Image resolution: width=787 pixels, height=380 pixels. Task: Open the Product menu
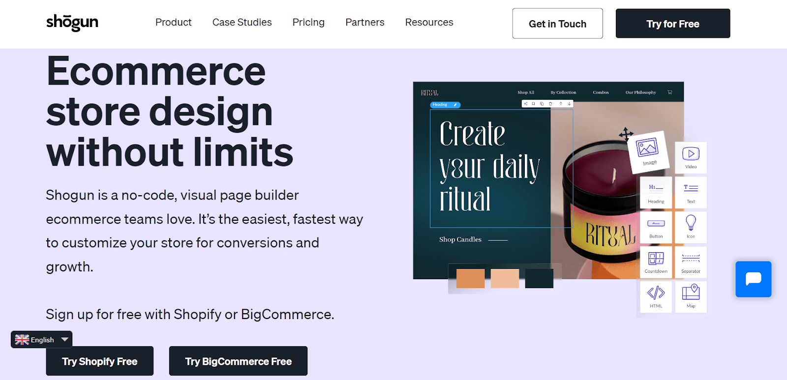click(173, 22)
